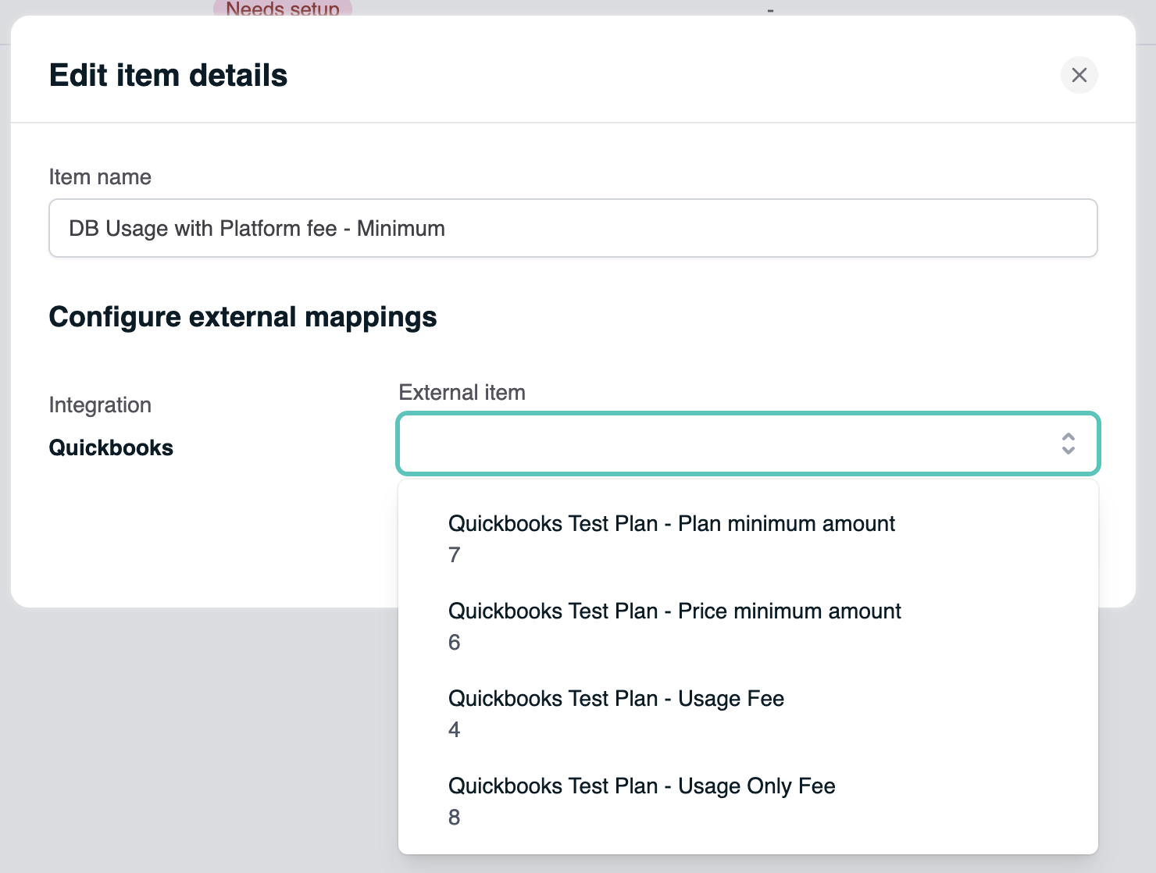The height and width of the screenshot is (873, 1156).
Task: Choose Quickbooks Test Plan - Usage Only Fee
Action: click(x=748, y=801)
